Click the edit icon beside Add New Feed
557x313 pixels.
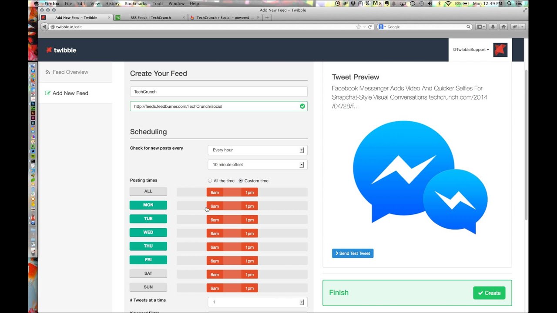[48, 93]
